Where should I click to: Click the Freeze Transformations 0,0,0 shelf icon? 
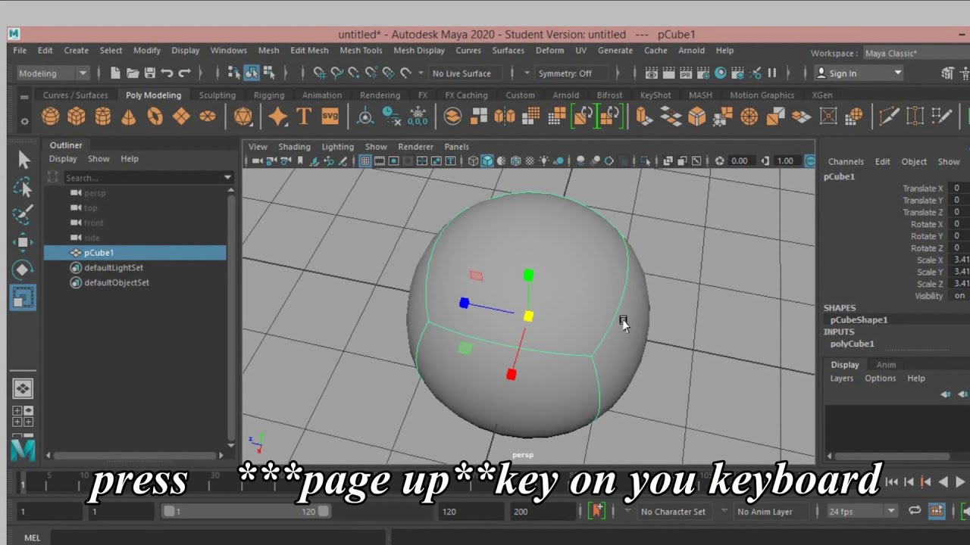click(x=418, y=117)
